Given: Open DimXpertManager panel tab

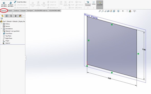Looking at the screenshot, I should [16, 16].
